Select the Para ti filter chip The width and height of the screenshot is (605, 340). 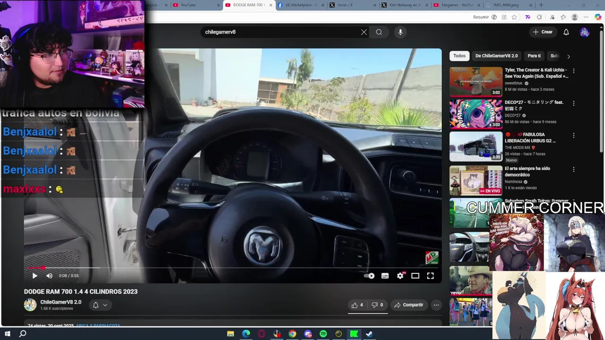(x=534, y=56)
